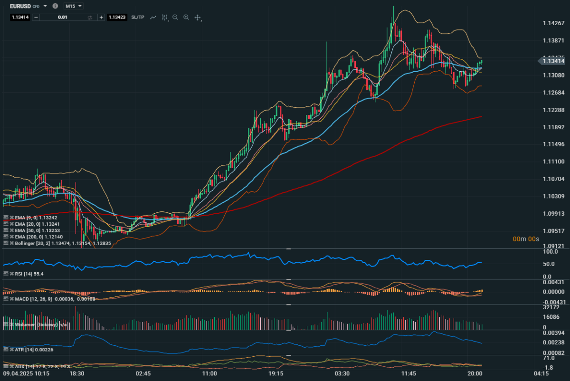Open the indicators line-chart icon
Screen dimensions: 570x381
point(153,17)
